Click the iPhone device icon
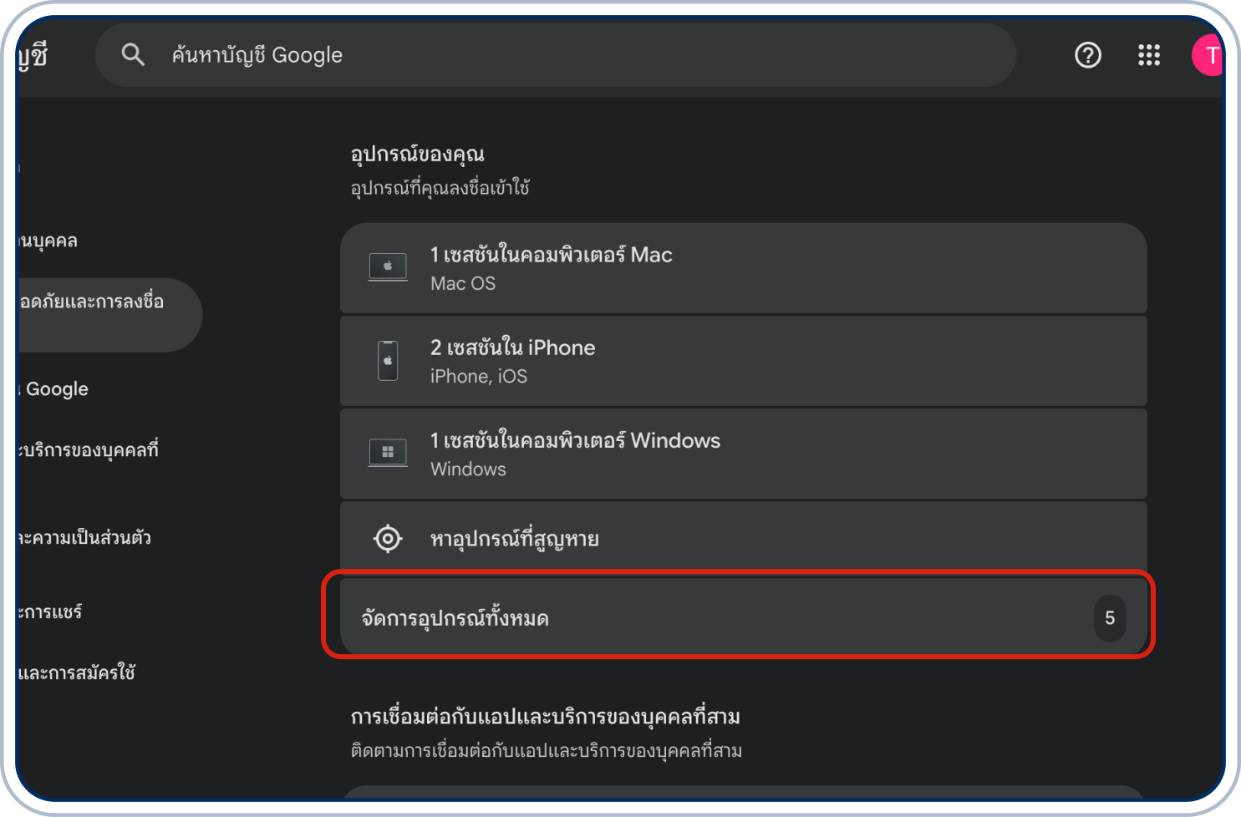 coord(388,361)
